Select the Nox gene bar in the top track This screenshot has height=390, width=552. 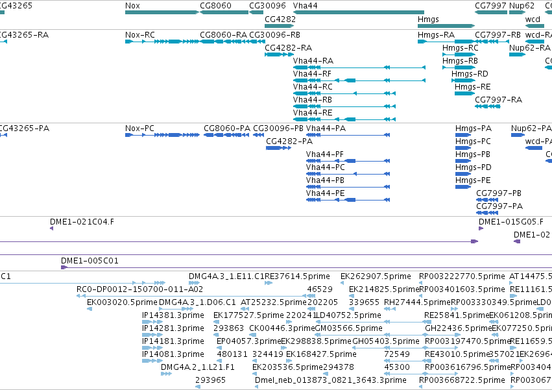[162, 12]
